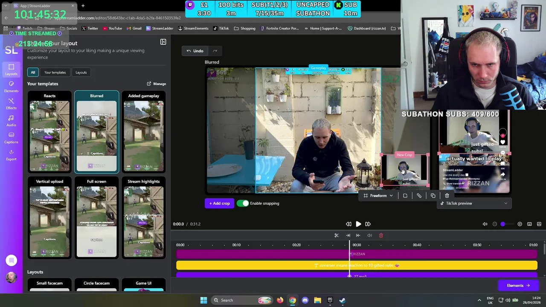The width and height of the screenshot is (546, 307).
Task: Zoom in the timeline with plus icon
Action: pyautogui.click(x=520, y=224)
